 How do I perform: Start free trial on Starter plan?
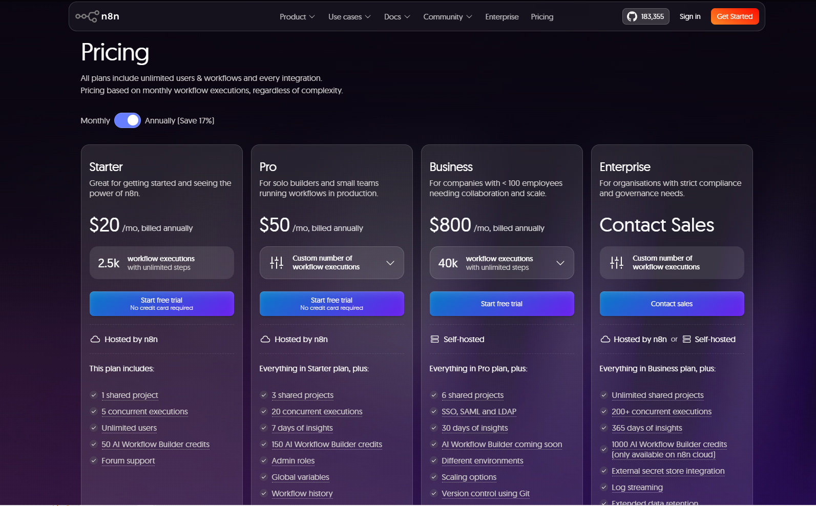[x=162, y=304]
